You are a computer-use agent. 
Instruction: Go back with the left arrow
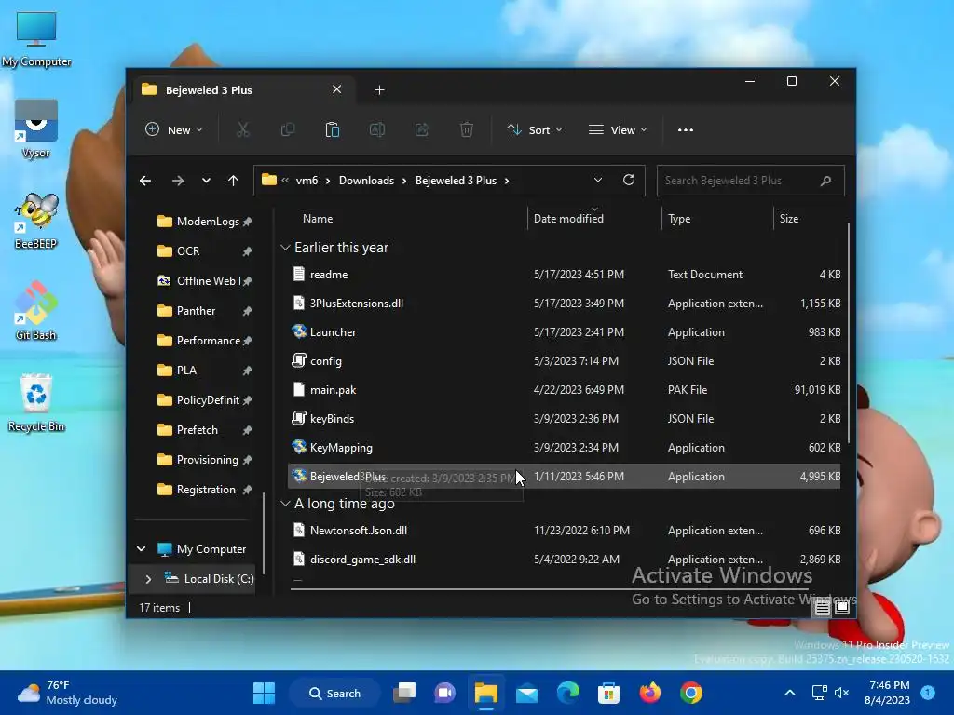pos(145,181)
